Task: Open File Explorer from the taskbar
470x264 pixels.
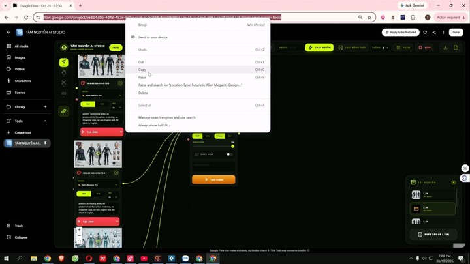Action: pyautogui.click(x=33, y=258)
